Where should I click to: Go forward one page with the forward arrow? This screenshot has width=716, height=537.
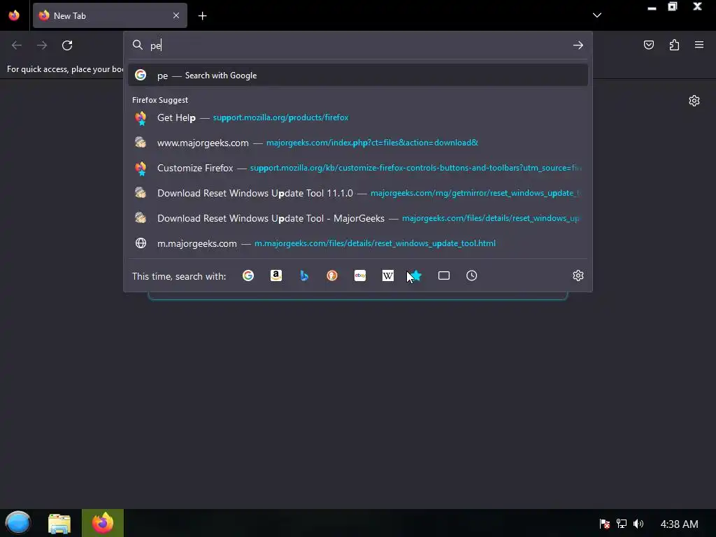point(42,45)
